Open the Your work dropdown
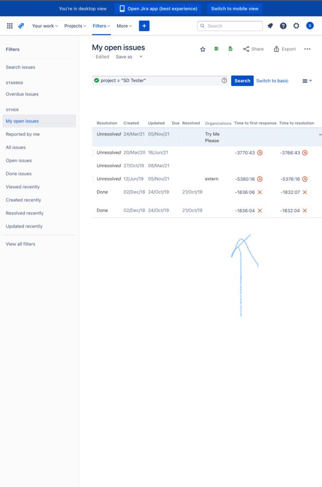The image size is (322, 487). click(x=45, y=26)
